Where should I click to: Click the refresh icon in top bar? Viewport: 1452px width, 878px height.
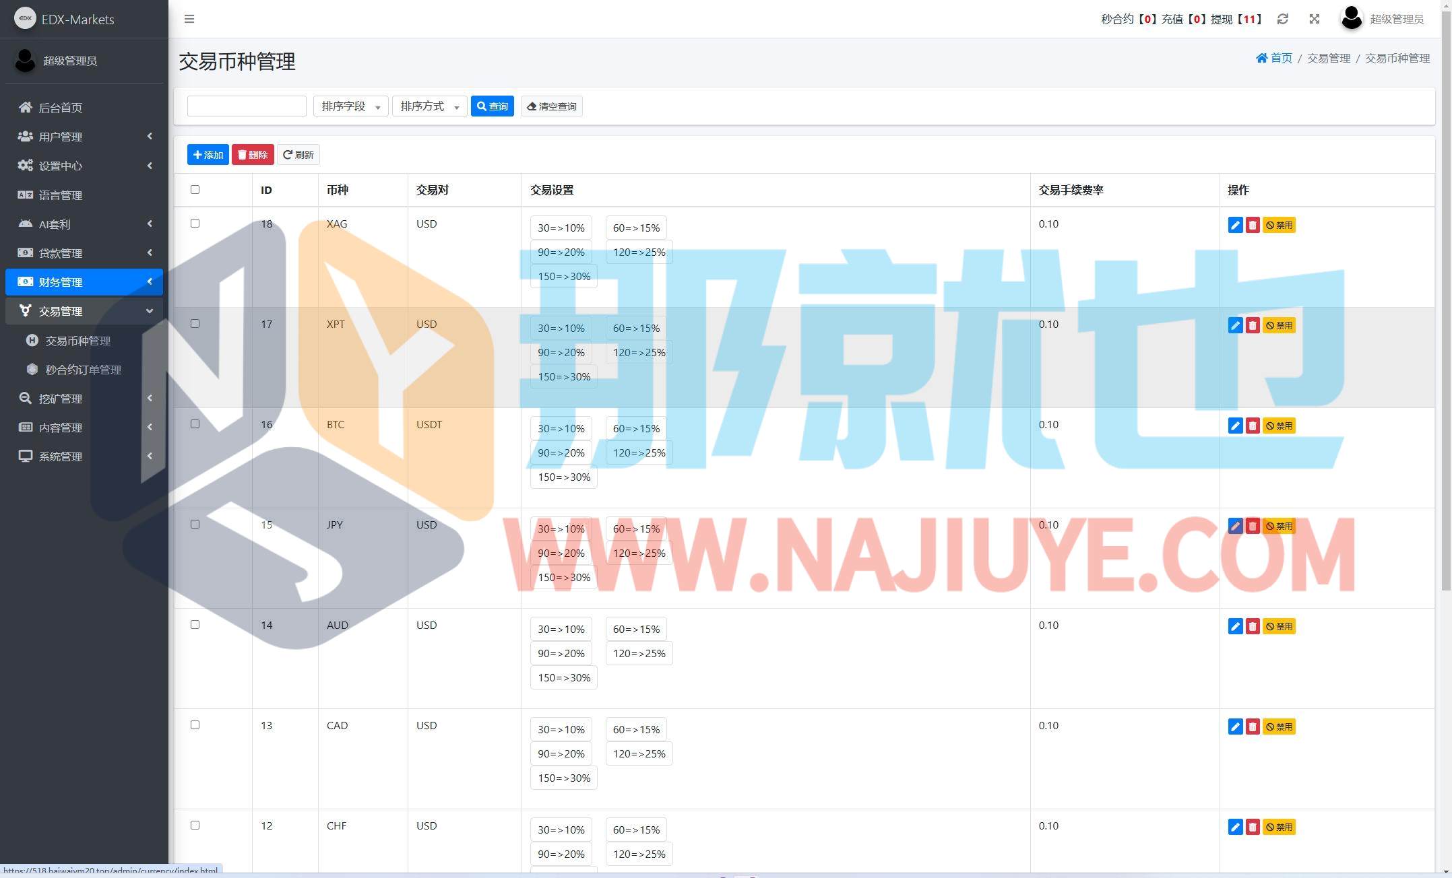[1282, 19]
